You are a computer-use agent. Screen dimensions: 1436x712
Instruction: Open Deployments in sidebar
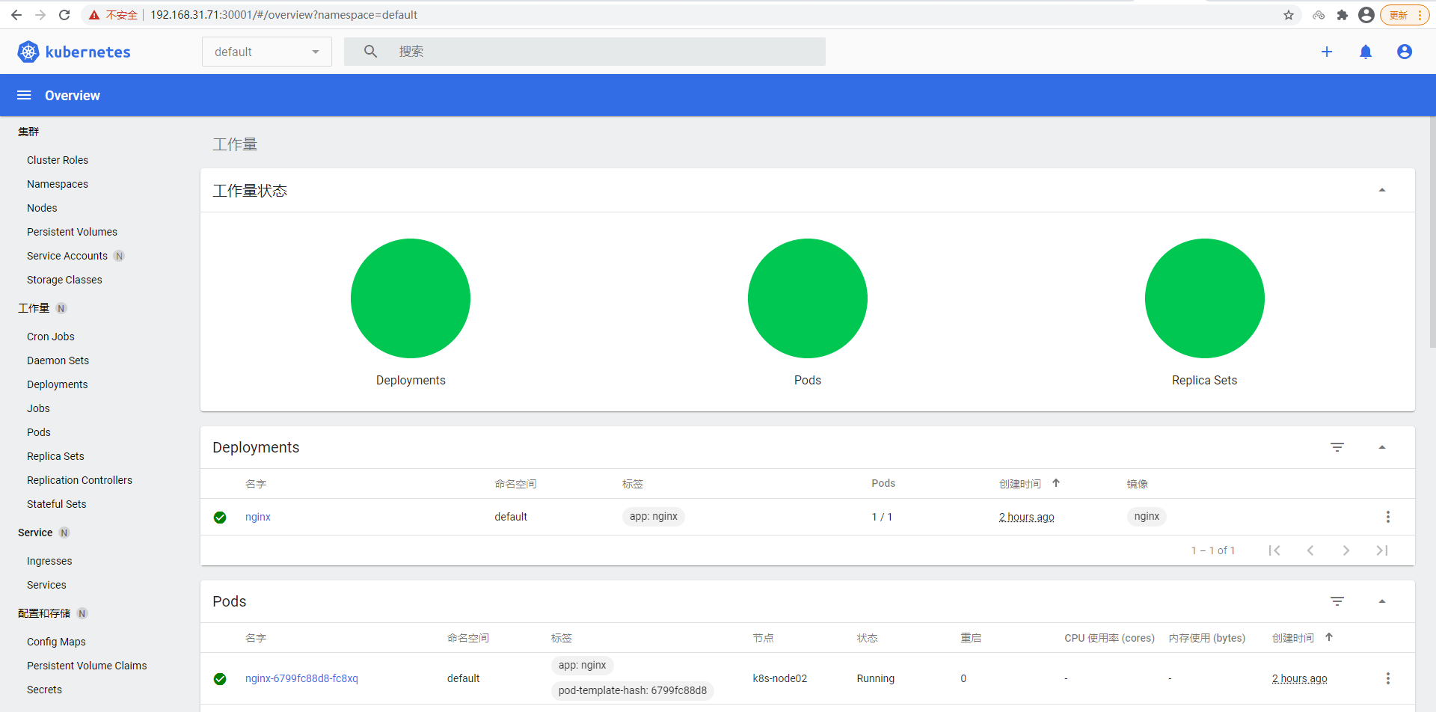click(58, 384)
